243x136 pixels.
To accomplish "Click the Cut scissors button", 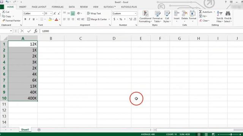I will click(6, 12).
